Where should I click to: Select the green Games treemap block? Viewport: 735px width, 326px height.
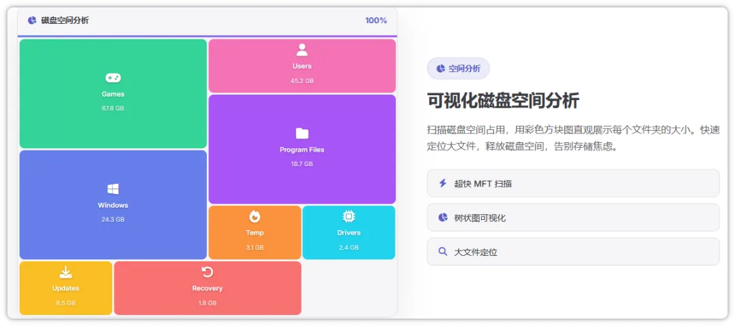point(113,93)
